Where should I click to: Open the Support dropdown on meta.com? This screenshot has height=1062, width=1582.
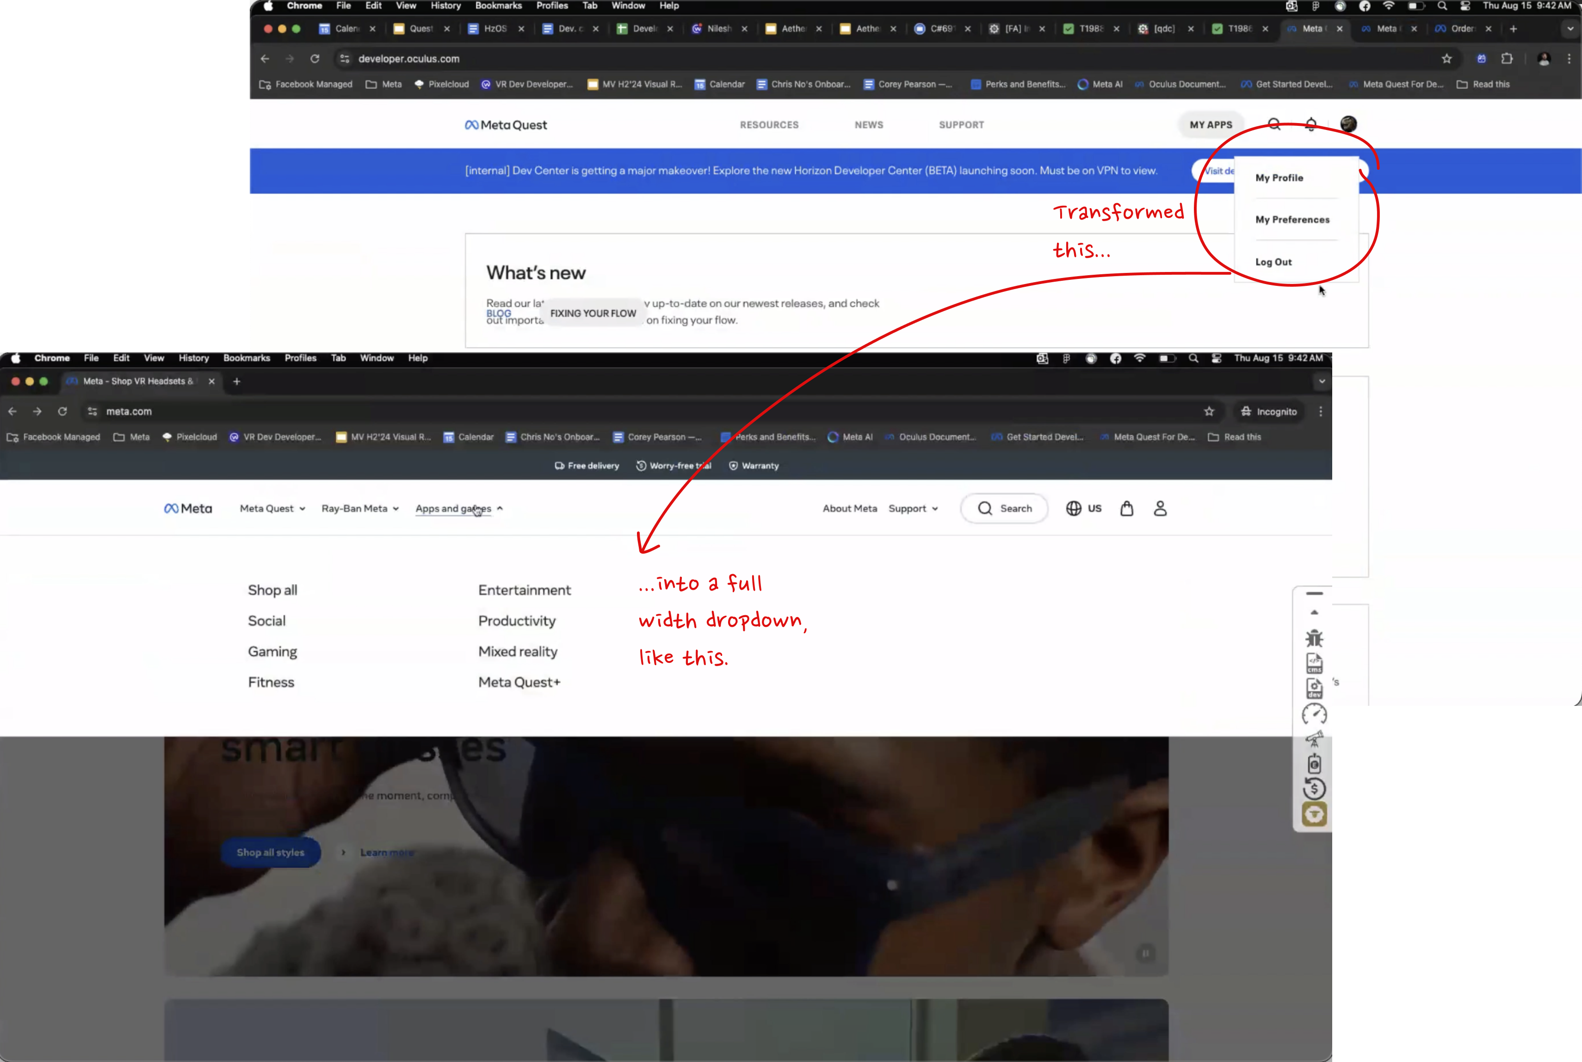(913, 509)
